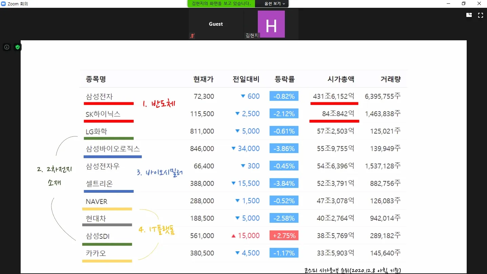Click the 561,000 current price
The image size is (487, 274).
(x=202, y=236)
